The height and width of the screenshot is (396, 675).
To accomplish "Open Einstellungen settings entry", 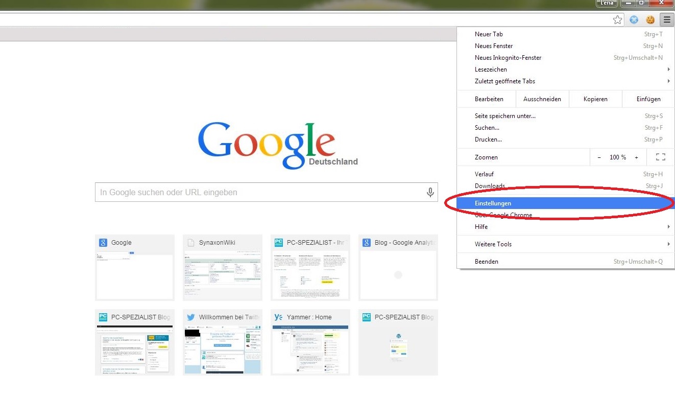I will pos(566,203).
